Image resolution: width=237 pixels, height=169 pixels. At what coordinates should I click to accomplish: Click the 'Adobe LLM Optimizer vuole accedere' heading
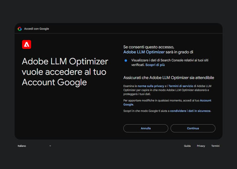pyautogui.click(x=65, y=72)
